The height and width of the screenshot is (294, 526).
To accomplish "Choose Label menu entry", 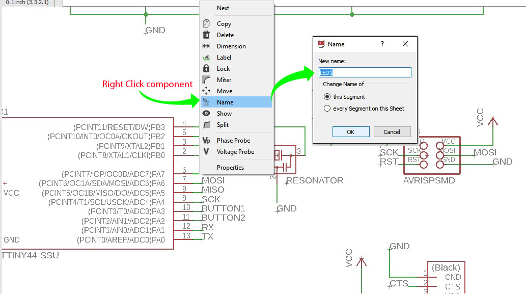I will 236,58.
